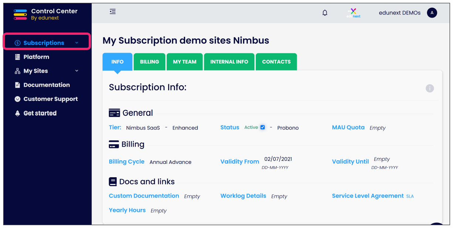Click the Docs and links book icon
The image size is (454, 228).
pyautogui.click(x=113, y=182)
